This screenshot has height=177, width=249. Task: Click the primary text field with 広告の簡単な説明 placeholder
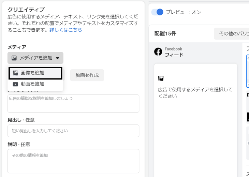pos(73,103)
